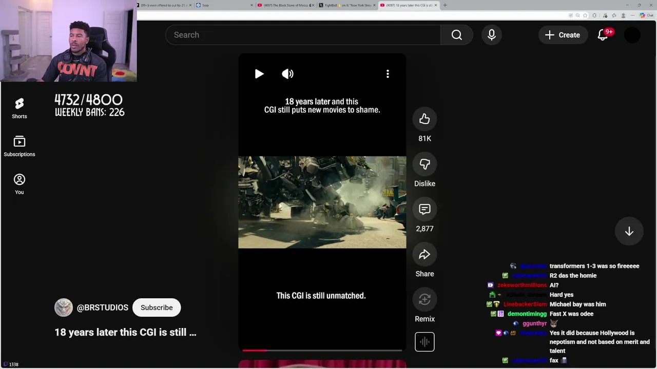Screen dimensions: 657x369
Task: Select the active 18 years later tab
Action: pos(409,5)
